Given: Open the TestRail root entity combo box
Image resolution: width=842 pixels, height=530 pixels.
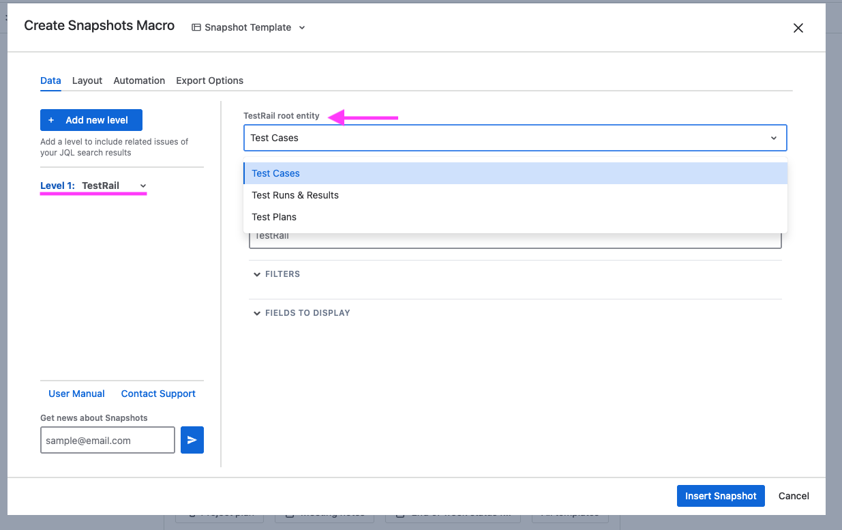Looking at the screenshot, I should tap(515, 138).
